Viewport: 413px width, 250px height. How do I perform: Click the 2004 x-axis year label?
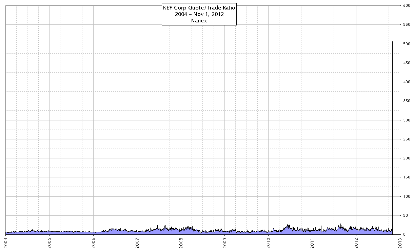point(6,243)
